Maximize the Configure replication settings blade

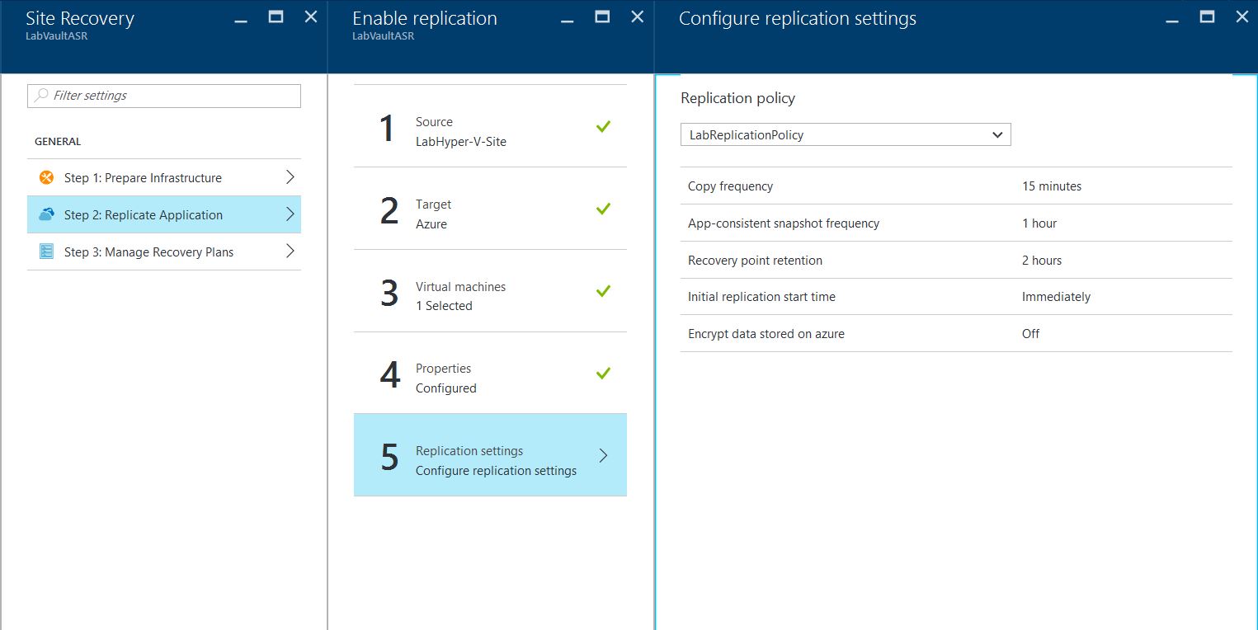(1207, 16)
